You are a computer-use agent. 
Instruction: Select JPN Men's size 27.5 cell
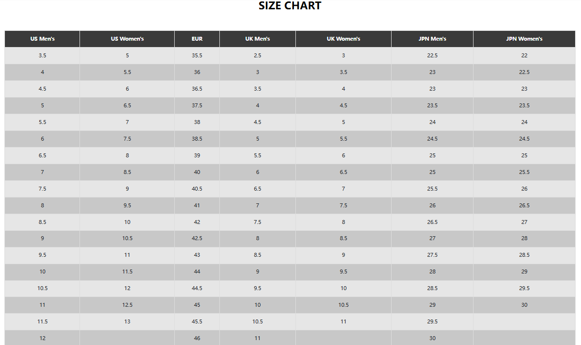click(432, 255)
